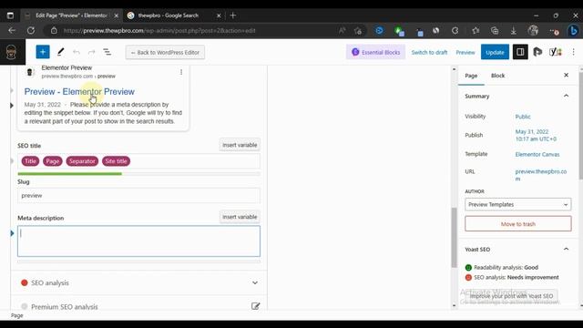Switch to the Block sidebar tab
Viewport: 583px width, 328px height.
[x=497, y=76]
